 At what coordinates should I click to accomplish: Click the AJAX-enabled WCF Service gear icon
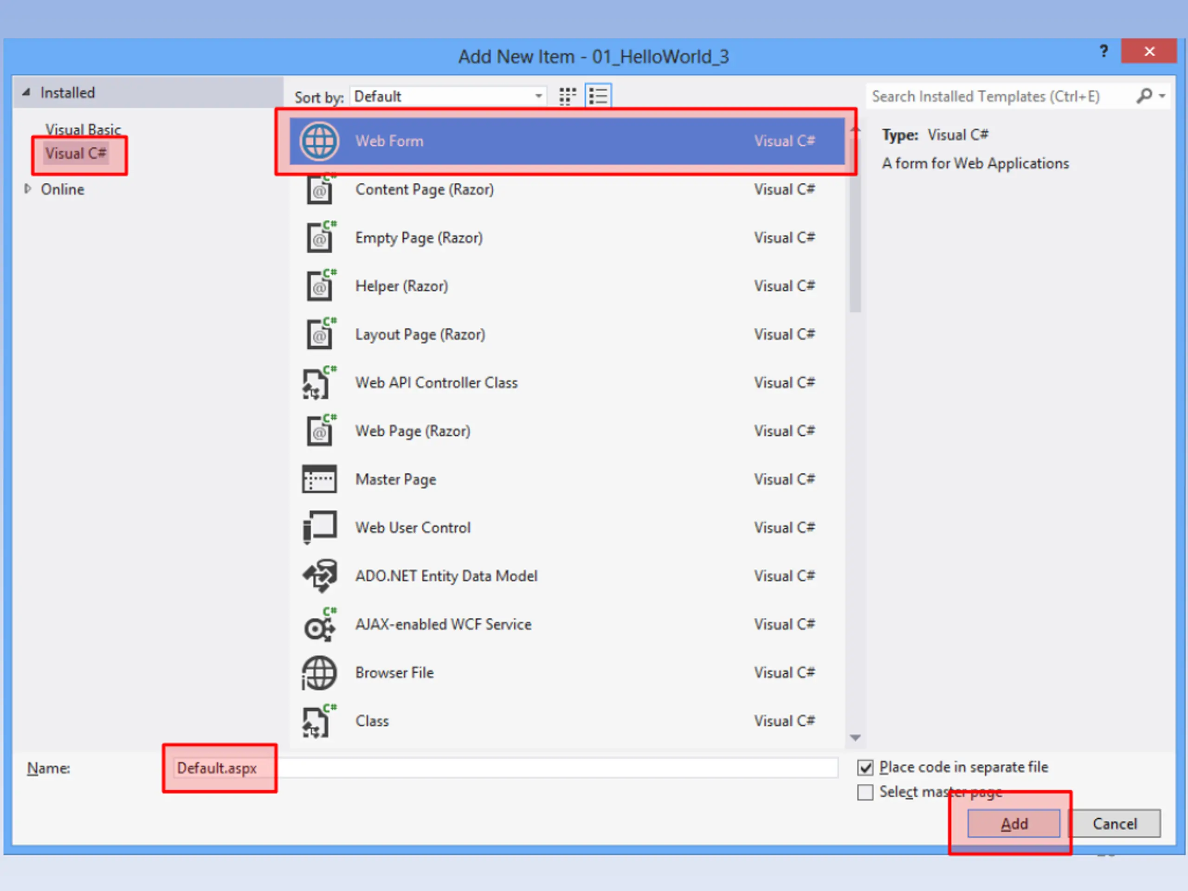click(x=320, y=625)
